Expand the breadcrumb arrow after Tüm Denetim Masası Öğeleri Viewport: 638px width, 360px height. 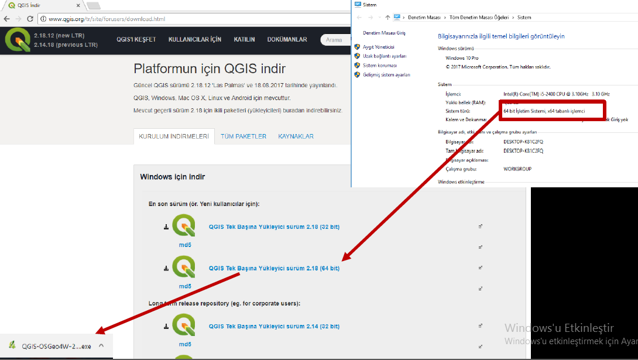click(x=513, y=18)
